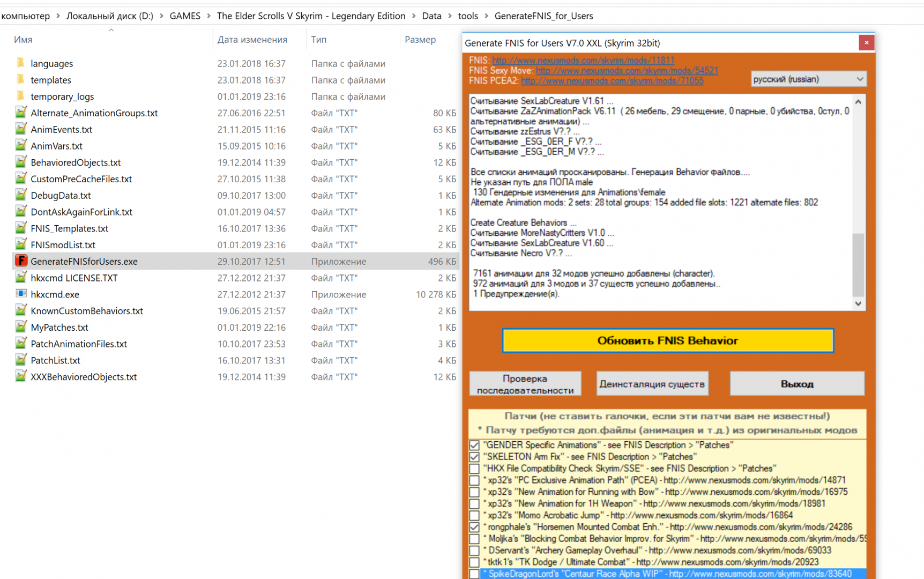Screen dimensions: 924x579
Task: Open the FNIS Sexy Move nexusmods link
Action: (x=627, y=71)
